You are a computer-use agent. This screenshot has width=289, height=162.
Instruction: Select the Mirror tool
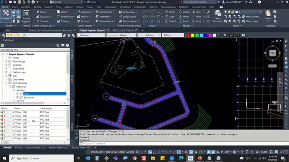pyautogui.click(x=184, y=17)
